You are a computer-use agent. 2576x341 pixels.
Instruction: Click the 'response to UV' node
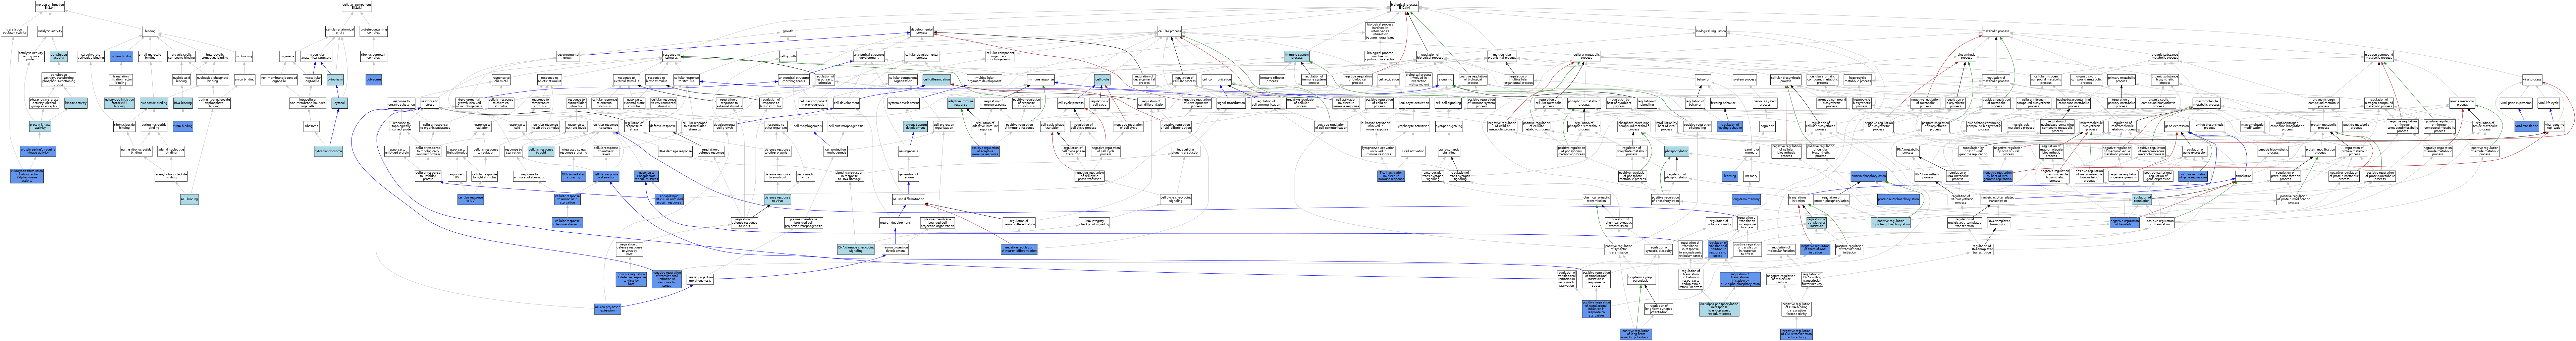tap(457, 176)
